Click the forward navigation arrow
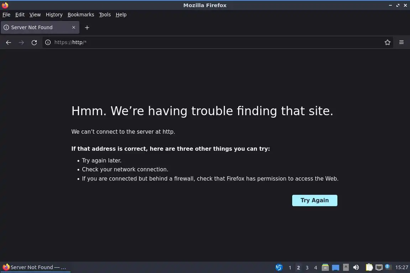Image resolution: width=410 pixels, height=273 pixels. tap(21, 42)
